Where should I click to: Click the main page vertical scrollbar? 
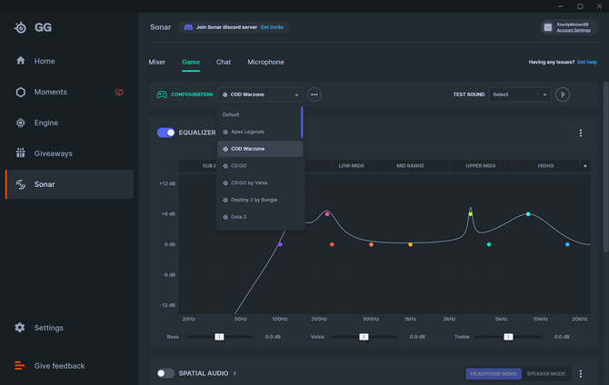pyautogui.click(x=606, y=166)
